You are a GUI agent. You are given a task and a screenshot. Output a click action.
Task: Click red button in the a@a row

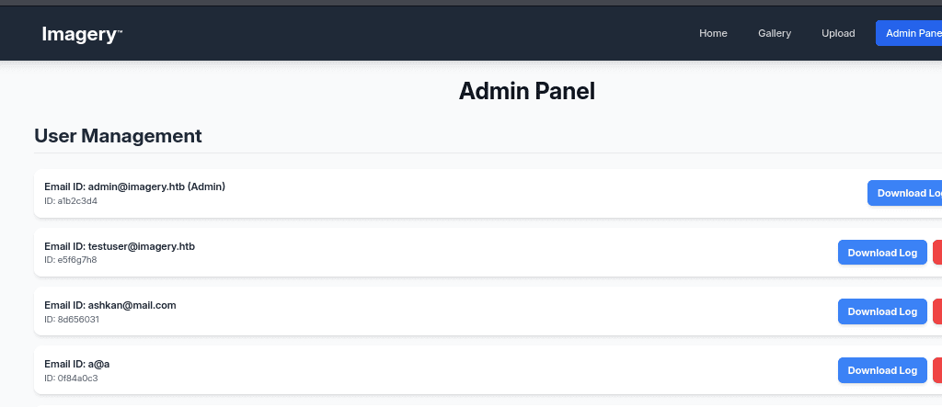[x=937, y=370]
